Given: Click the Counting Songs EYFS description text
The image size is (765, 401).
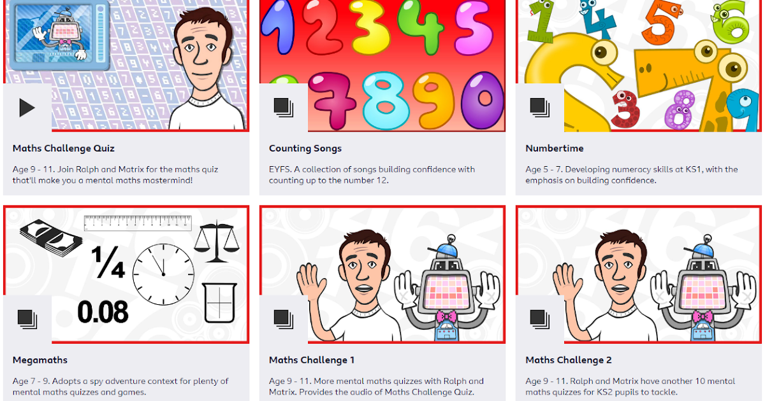Looking at the screenshot, I should point(372,175).
